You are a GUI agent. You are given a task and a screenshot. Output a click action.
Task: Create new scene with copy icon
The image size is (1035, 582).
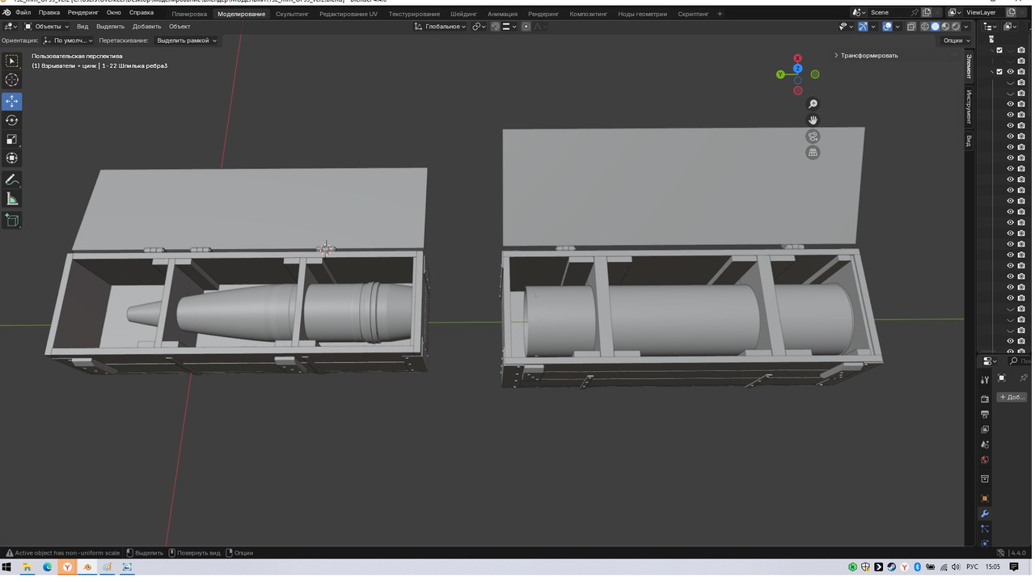click(927, 12)
